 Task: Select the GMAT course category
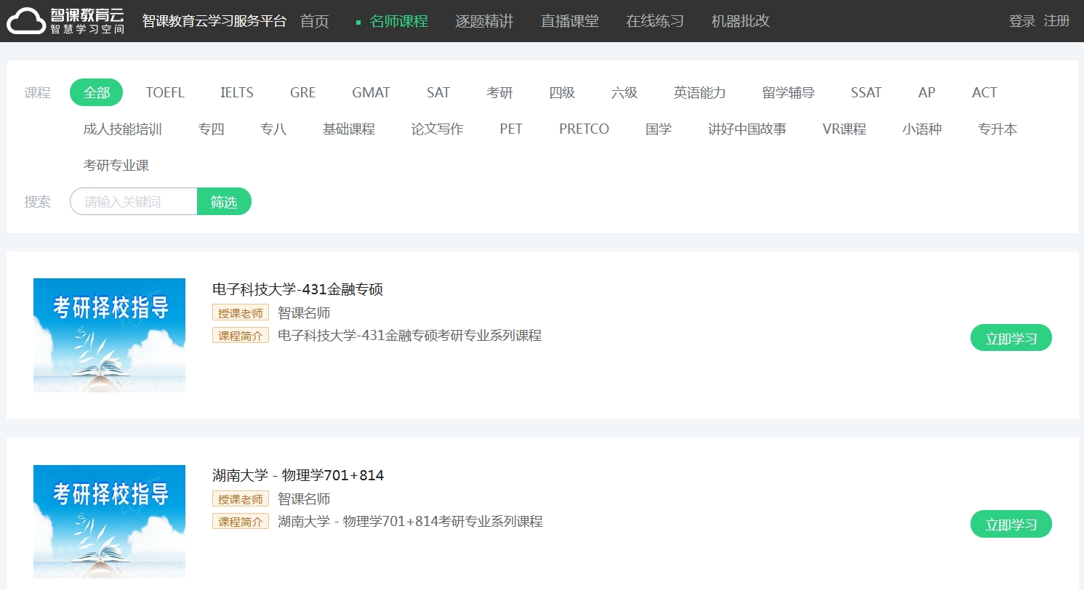(371, 92)
